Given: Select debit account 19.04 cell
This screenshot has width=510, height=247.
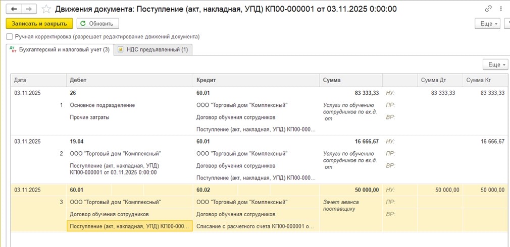Looking at the screenshot, I should 77,142.
